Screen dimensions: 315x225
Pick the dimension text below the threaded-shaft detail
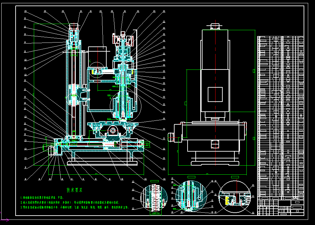[x=155, y=213]
